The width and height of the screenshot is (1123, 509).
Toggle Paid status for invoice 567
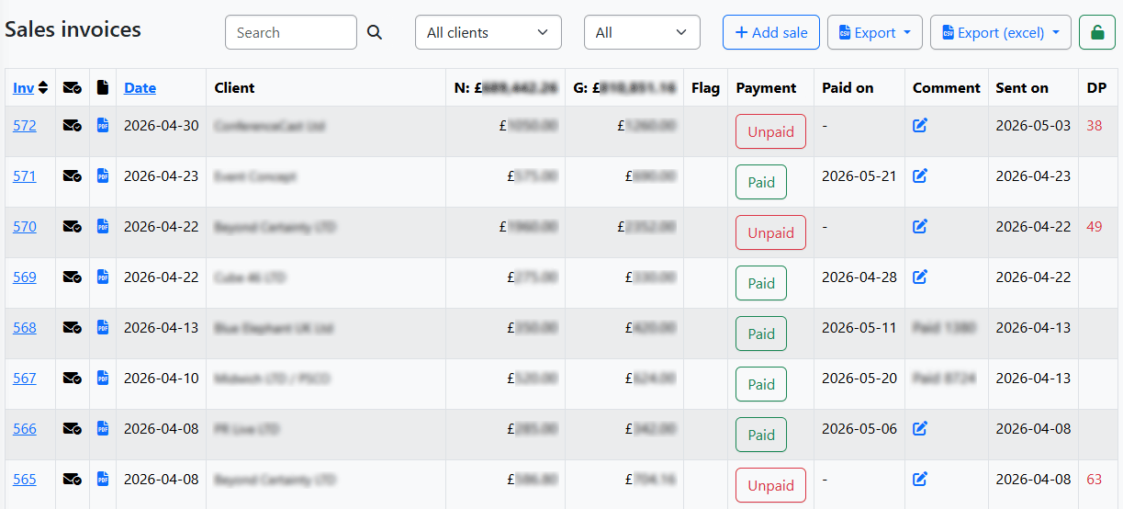[x=761, y=384]
